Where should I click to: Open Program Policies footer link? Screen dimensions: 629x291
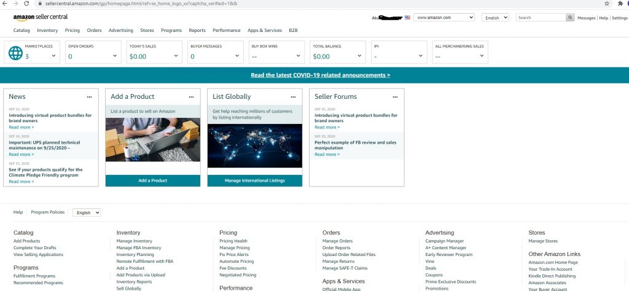click(48, 212)
